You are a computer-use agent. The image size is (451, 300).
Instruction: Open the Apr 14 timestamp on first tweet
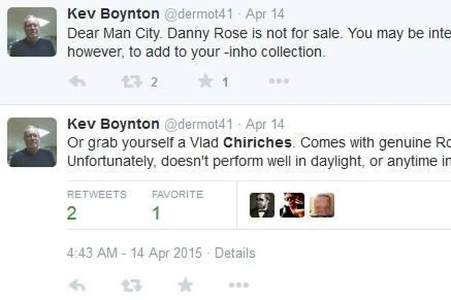[x=265, y=14]
